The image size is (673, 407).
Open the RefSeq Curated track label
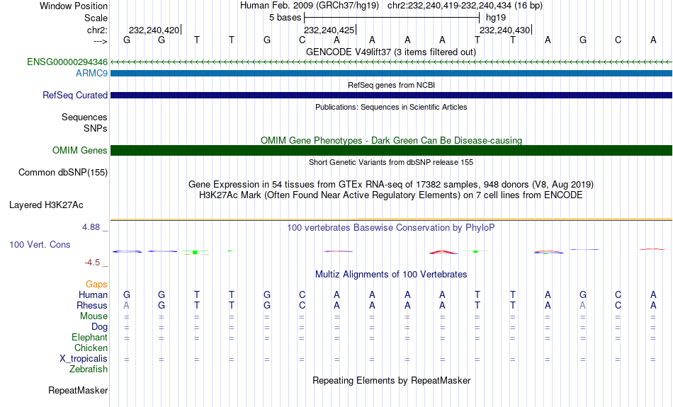(x=74, y=96)
